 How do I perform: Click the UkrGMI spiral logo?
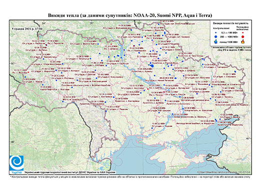click(x=16, y=163)
